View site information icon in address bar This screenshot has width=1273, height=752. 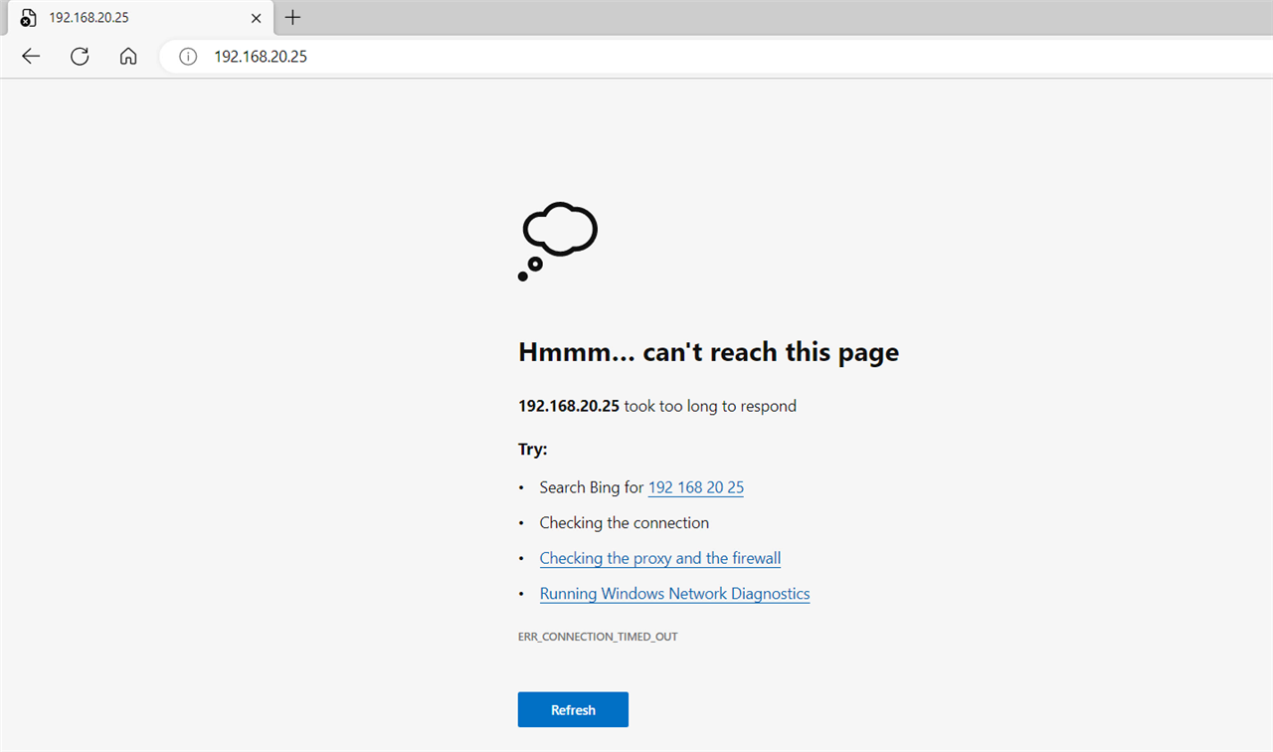click(187, 57)
